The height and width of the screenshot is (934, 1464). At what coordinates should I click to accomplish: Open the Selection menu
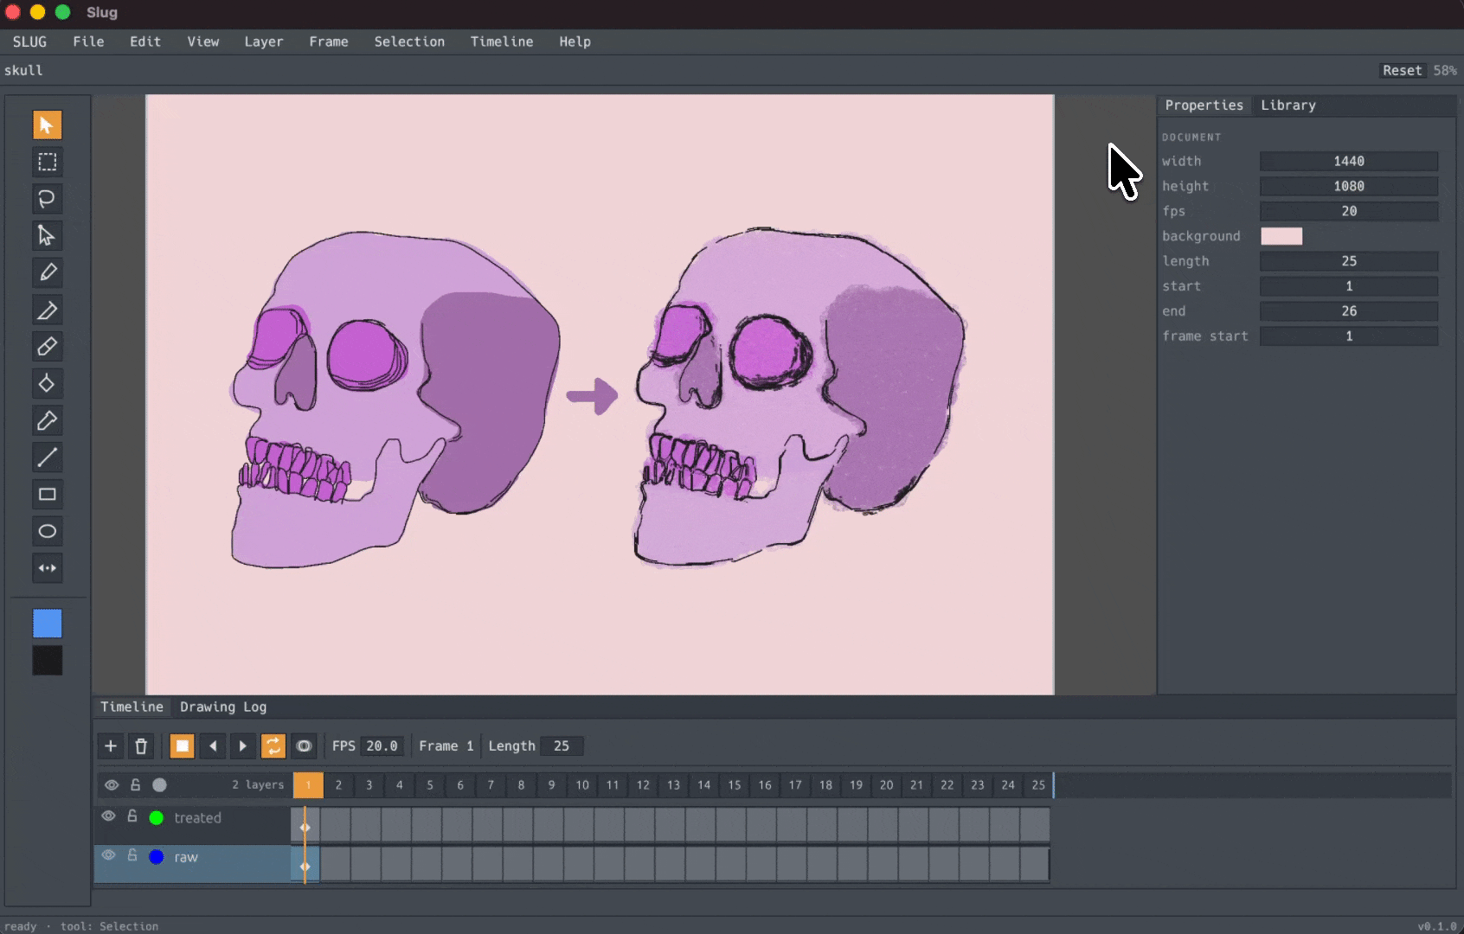[409, 42]
